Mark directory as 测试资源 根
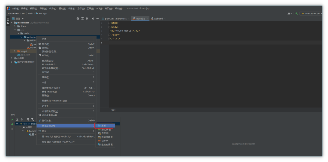This screenshot has height=162, width=328. (105, 137)
